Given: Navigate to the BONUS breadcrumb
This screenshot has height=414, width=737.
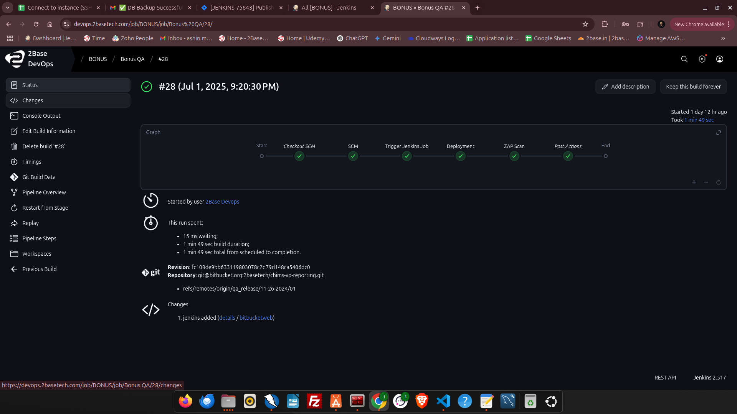Looking at the screenshot, I should [98, 59].
